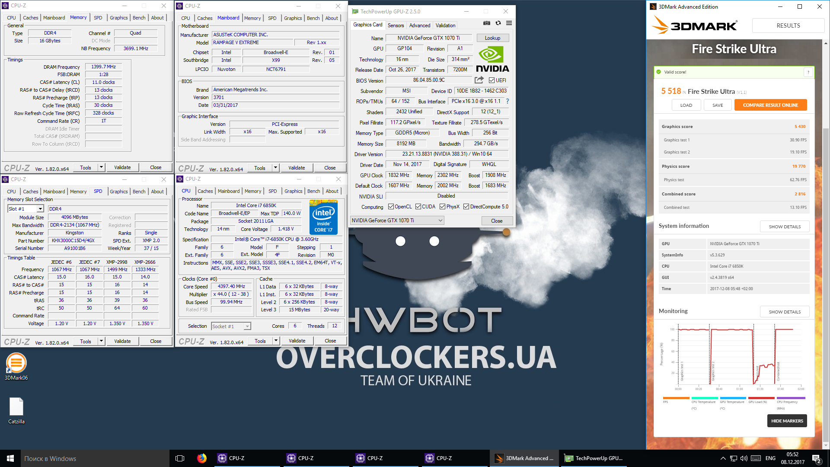Screen dimensions: 830x467
Task: Toggle the purple CPU Frequency legend swatch
Action: click(791, 398)
